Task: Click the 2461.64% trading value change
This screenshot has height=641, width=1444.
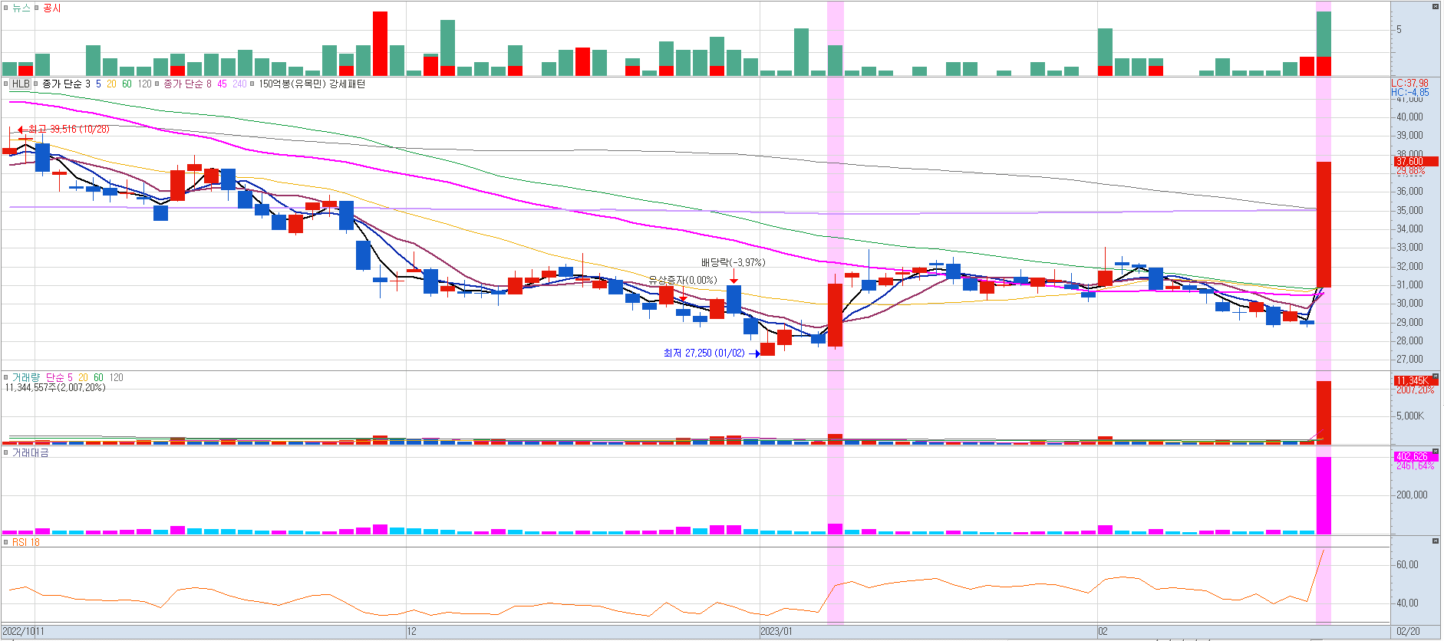Action: (x=1416, y=465)
